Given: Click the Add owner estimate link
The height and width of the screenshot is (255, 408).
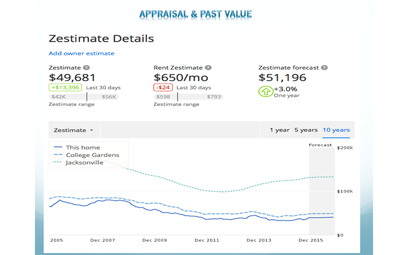Looking at the screenshot, I should point(81,54).
